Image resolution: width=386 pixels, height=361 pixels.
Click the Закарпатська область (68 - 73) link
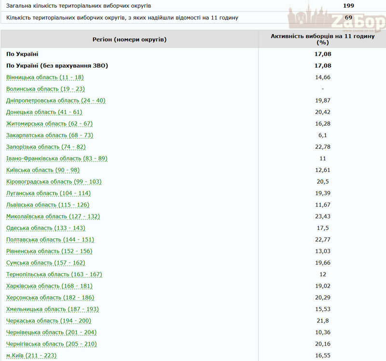50,135
